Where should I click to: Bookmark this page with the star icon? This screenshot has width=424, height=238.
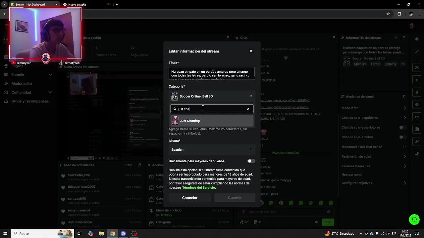(x=388, y=14)
